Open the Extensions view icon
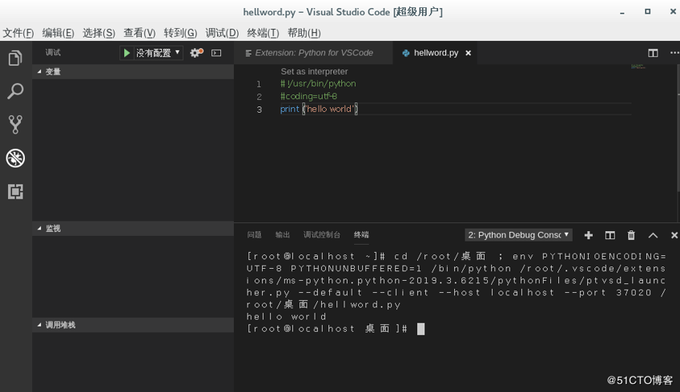 point(15,191)
